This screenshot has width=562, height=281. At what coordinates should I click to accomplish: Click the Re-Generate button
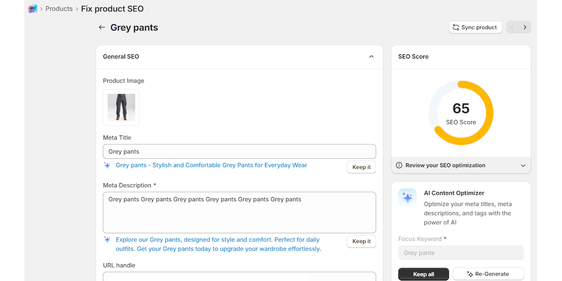(488, 274)
